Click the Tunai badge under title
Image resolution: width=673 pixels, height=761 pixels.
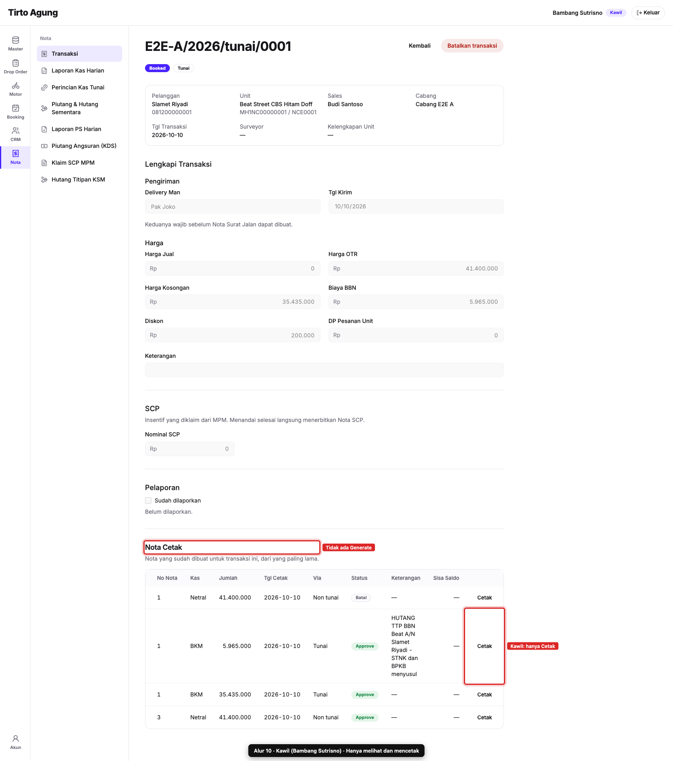click(183, 68)
